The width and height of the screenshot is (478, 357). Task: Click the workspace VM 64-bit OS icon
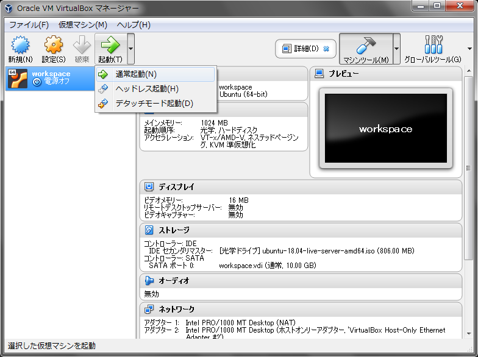point(18,79)
